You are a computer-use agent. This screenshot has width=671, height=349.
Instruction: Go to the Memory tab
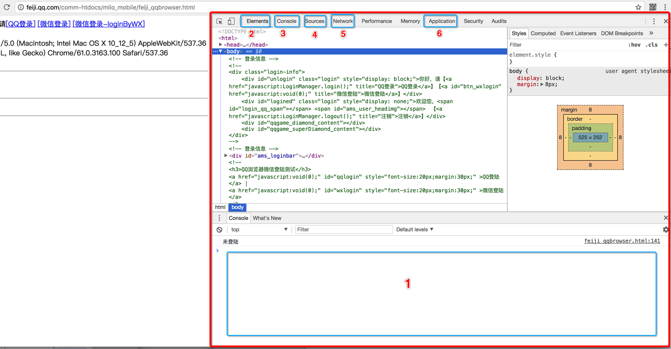pyautogui.click(x=410, y=21)
